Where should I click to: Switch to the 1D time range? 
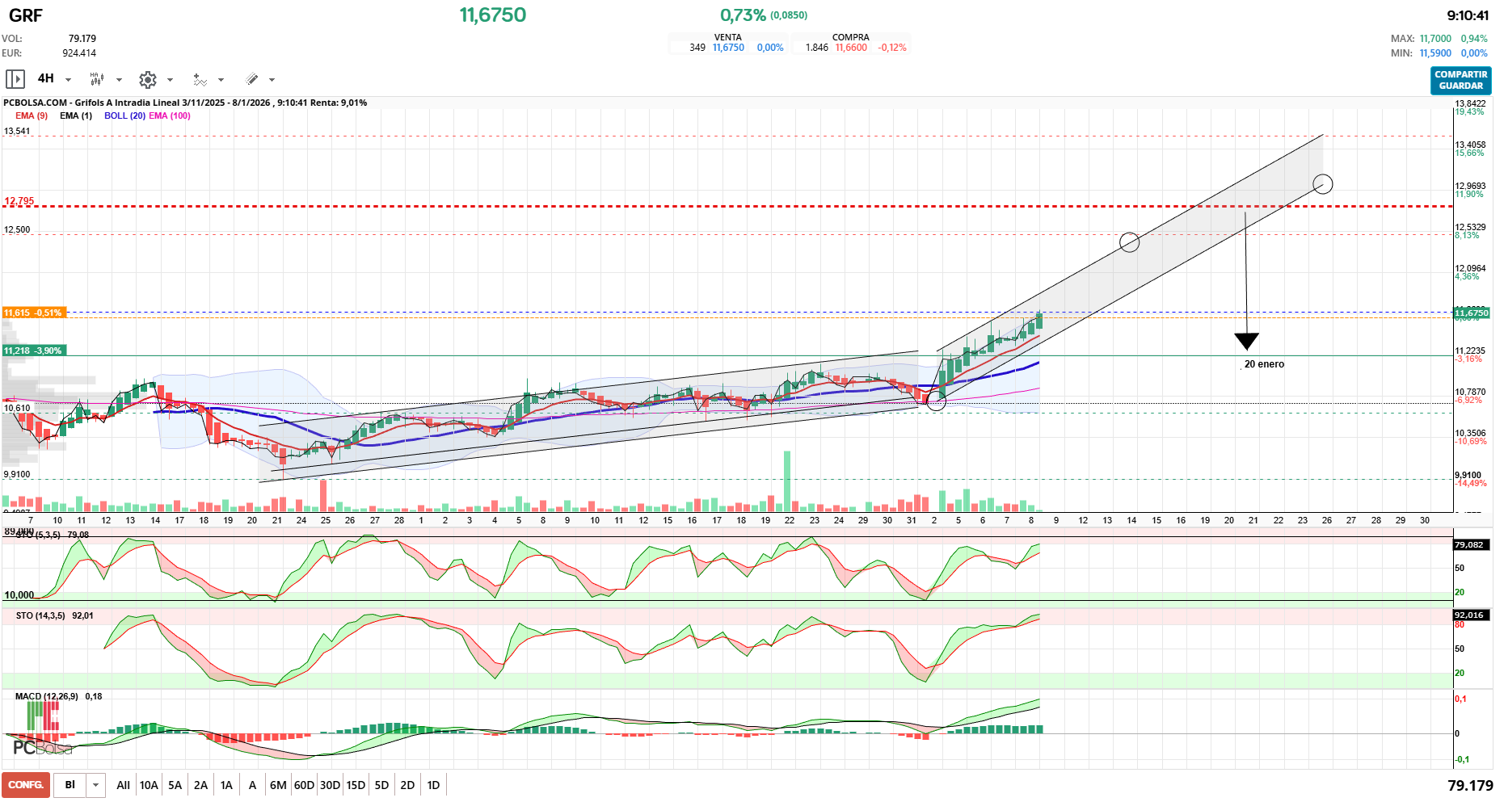[433, 785]
